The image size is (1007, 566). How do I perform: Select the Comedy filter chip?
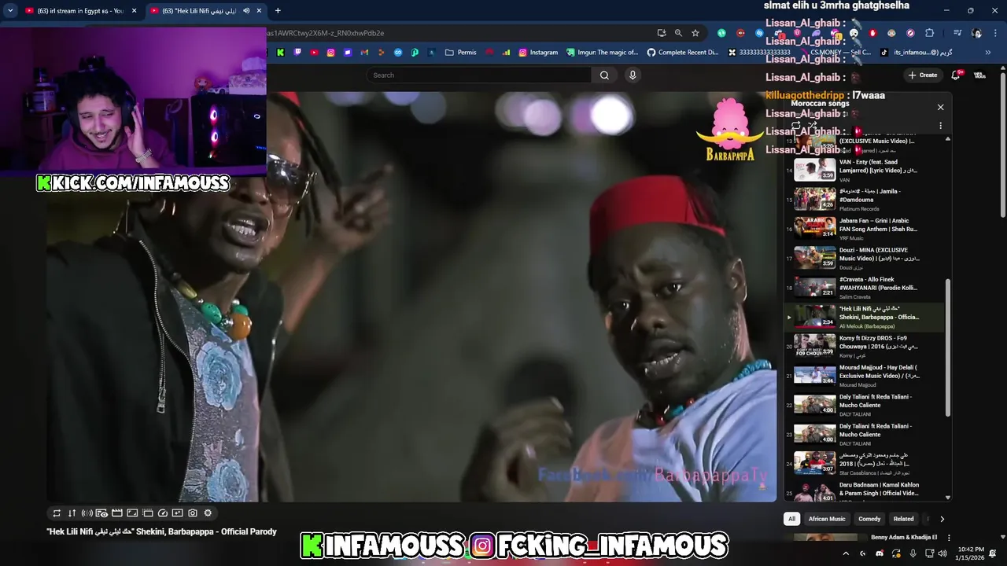click(869, 519)
